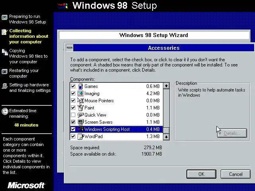Click the Screen Savers monitor icon
This screenshot has height=191, width=255.
pyautogui.click(x=80, y=122)
